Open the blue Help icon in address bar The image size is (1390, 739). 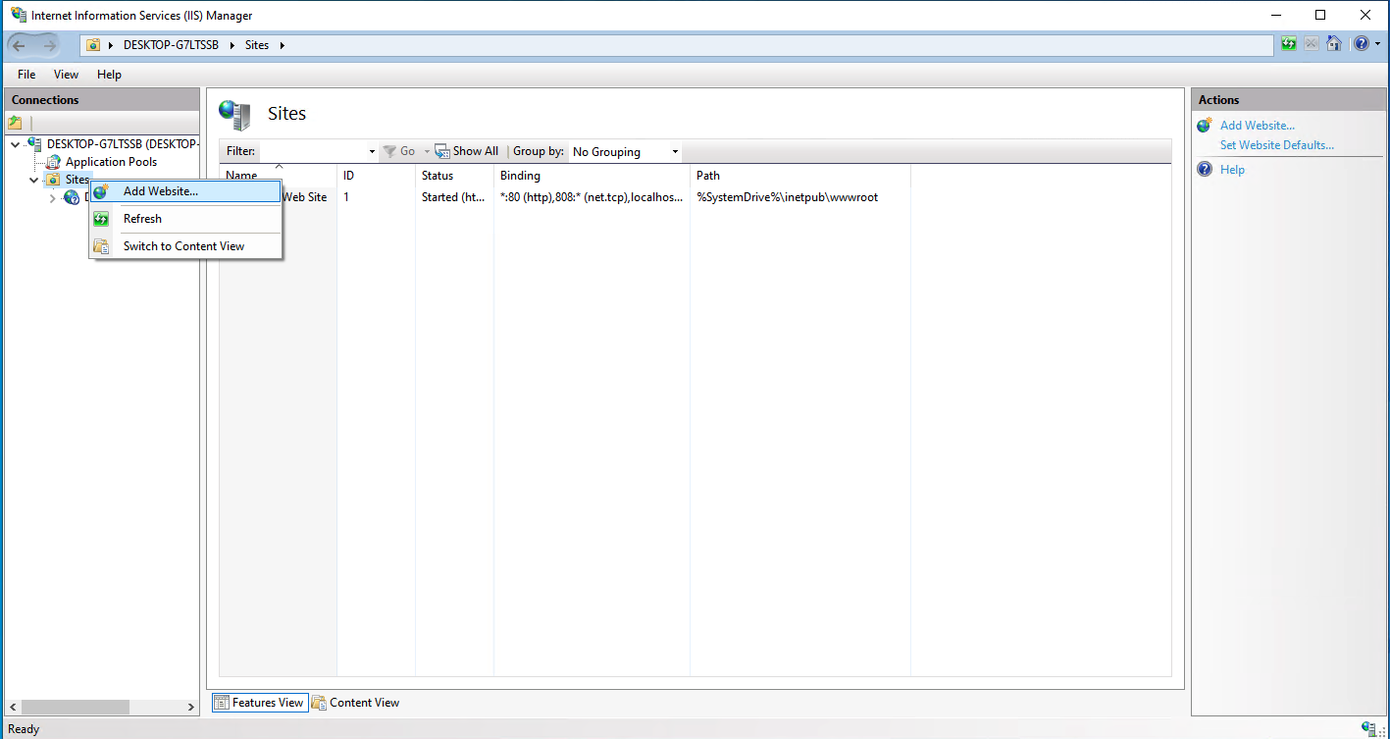click(1361, 44)
